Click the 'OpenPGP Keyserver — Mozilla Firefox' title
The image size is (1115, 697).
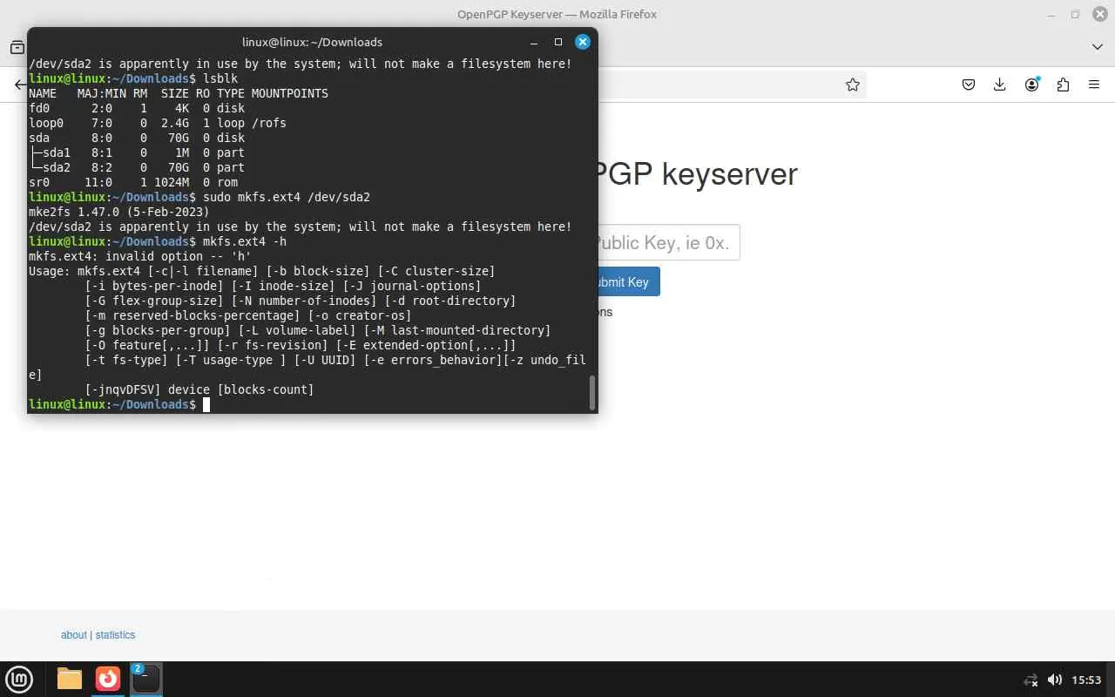pos(557,14)
